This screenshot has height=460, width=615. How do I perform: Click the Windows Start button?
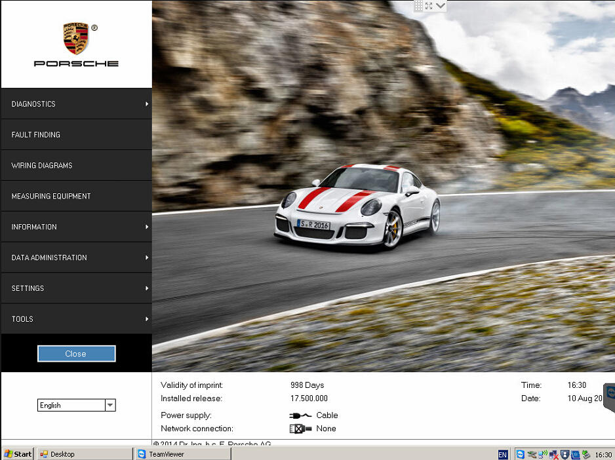click(18, 454)
